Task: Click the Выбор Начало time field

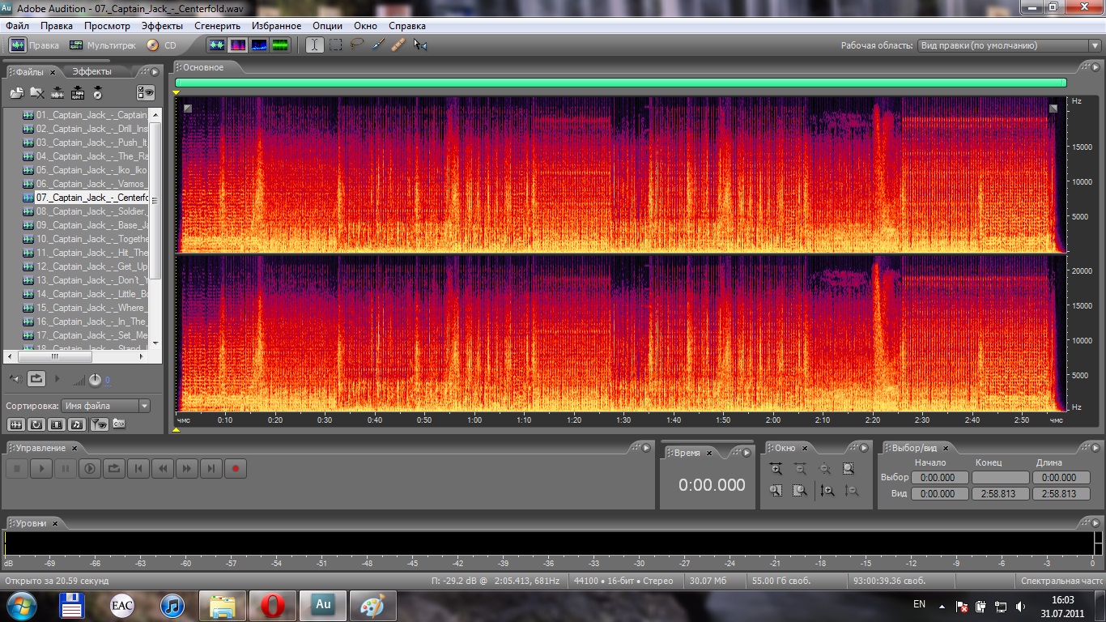Action: (939, 478)
